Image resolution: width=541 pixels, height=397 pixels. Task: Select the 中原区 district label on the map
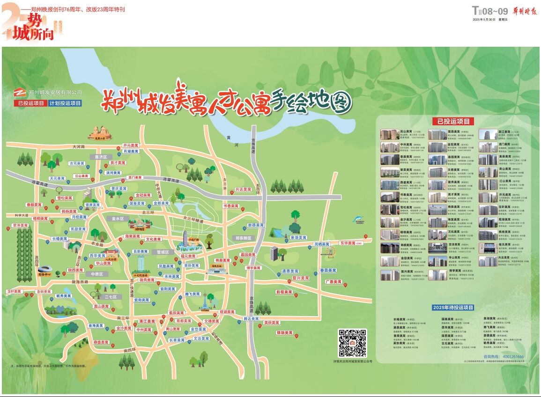(97, 274)
